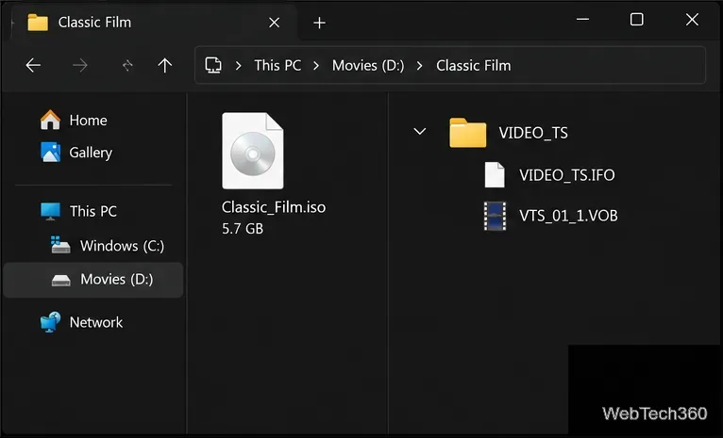Click the VIDEO_TS yellow folder icon

(467, 133)
